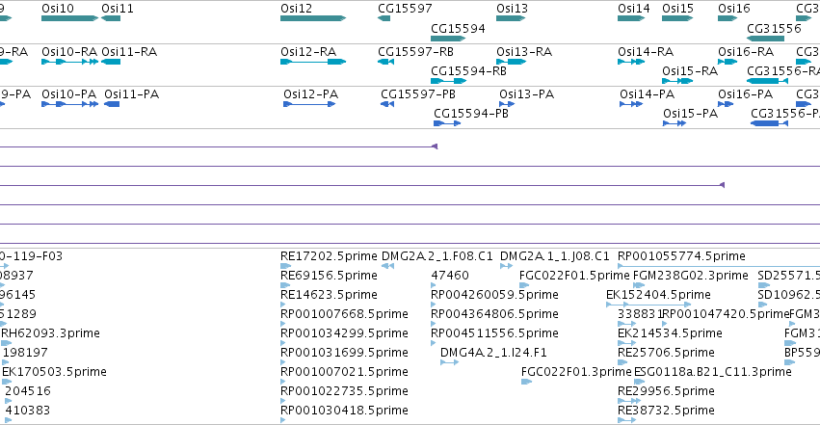
Task: Click the Osi14 gene feature
Action: (631, 18)
